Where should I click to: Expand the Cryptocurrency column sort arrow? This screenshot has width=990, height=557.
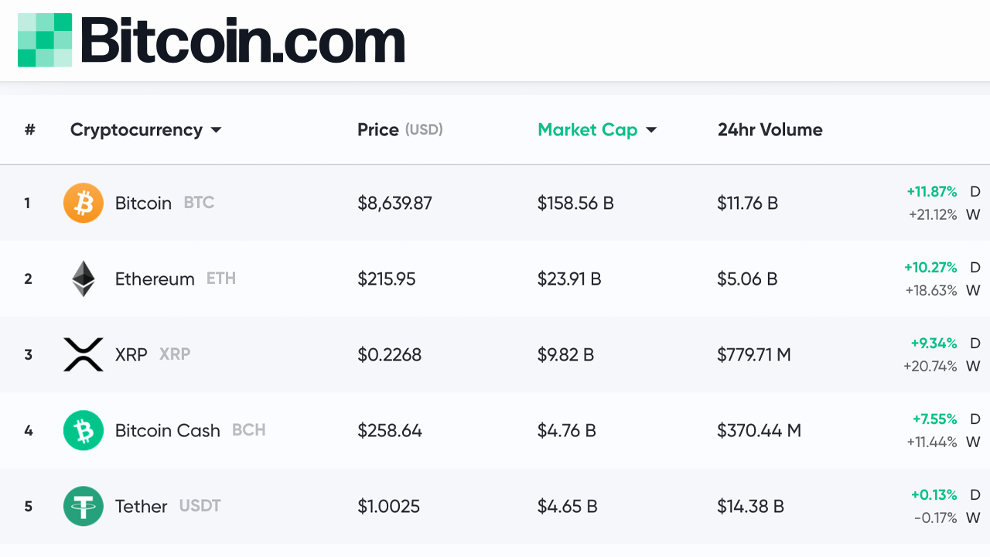click(217, 130)
